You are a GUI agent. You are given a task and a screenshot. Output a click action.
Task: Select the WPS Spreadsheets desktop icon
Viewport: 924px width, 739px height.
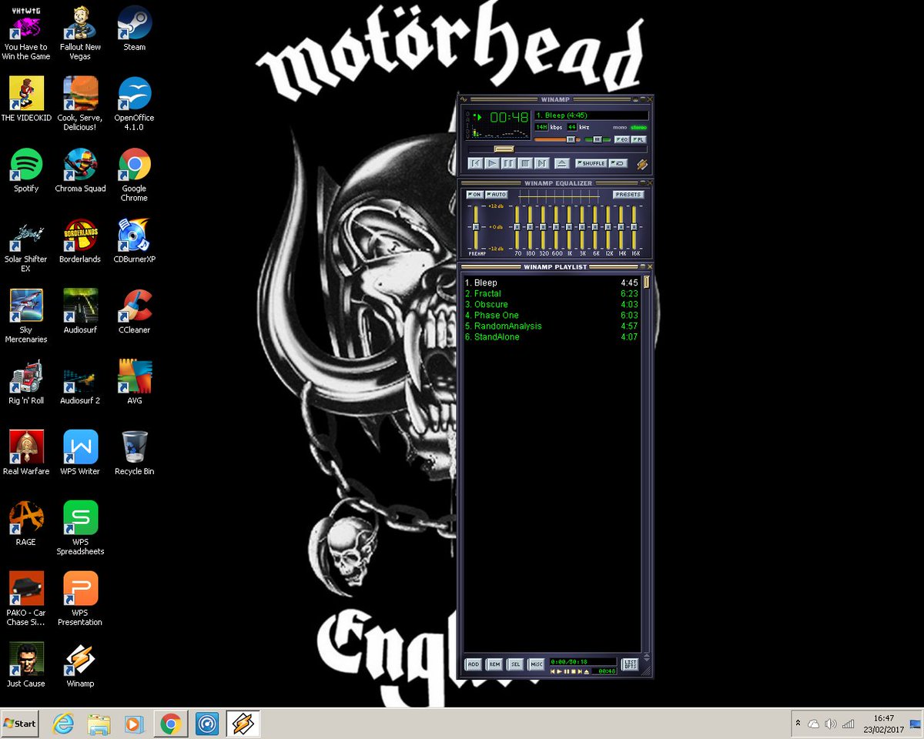pyautogui.click(x=80, y=529)
